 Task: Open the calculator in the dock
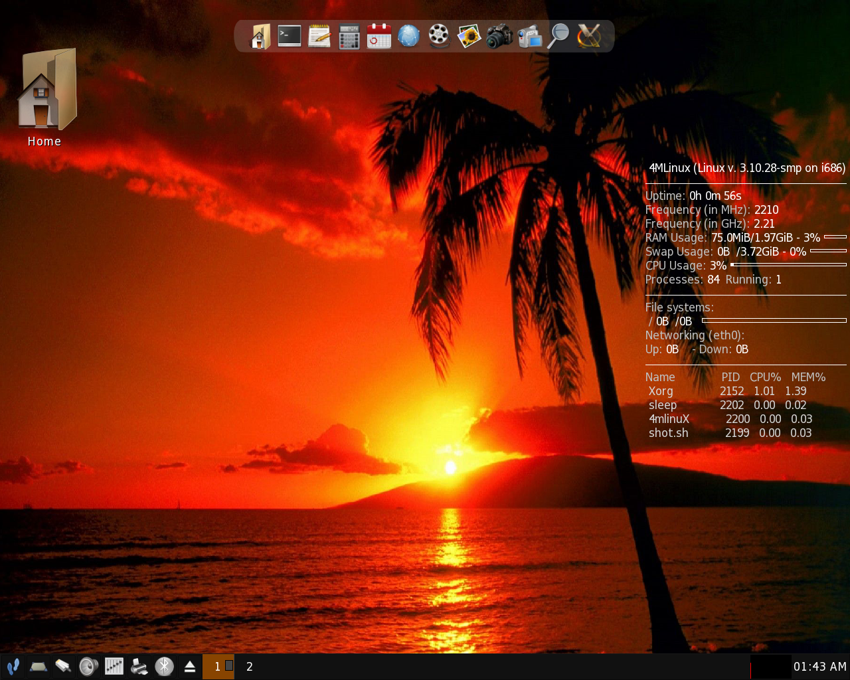point(349,37)
